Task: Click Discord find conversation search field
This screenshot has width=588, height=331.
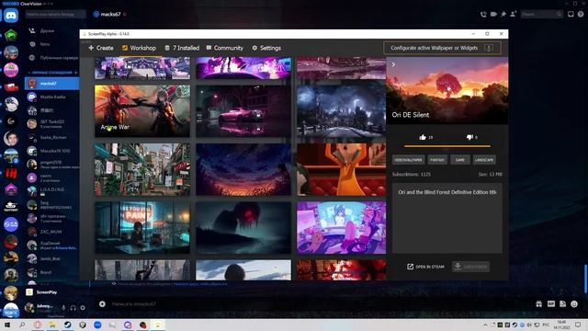Action: [55, 15]
